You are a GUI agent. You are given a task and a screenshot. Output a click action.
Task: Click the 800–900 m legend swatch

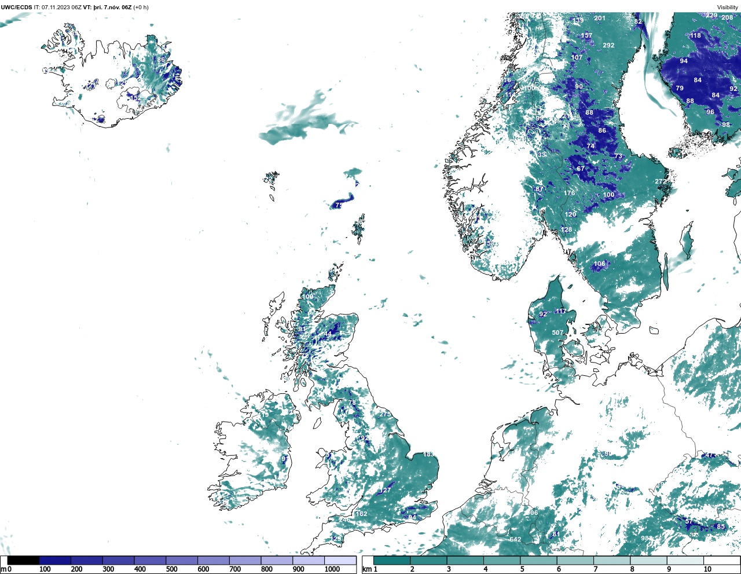coord(277,561)
